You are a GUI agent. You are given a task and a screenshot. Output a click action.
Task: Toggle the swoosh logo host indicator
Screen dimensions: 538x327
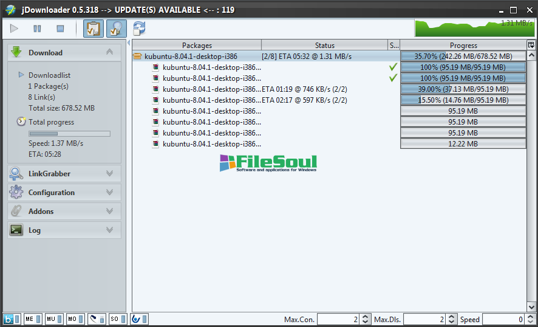[97, 319]
